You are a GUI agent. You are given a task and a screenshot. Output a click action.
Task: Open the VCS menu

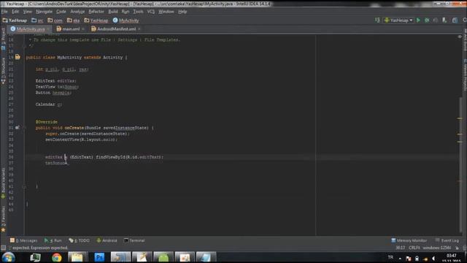pyautogui.click(x=151, y=12)
